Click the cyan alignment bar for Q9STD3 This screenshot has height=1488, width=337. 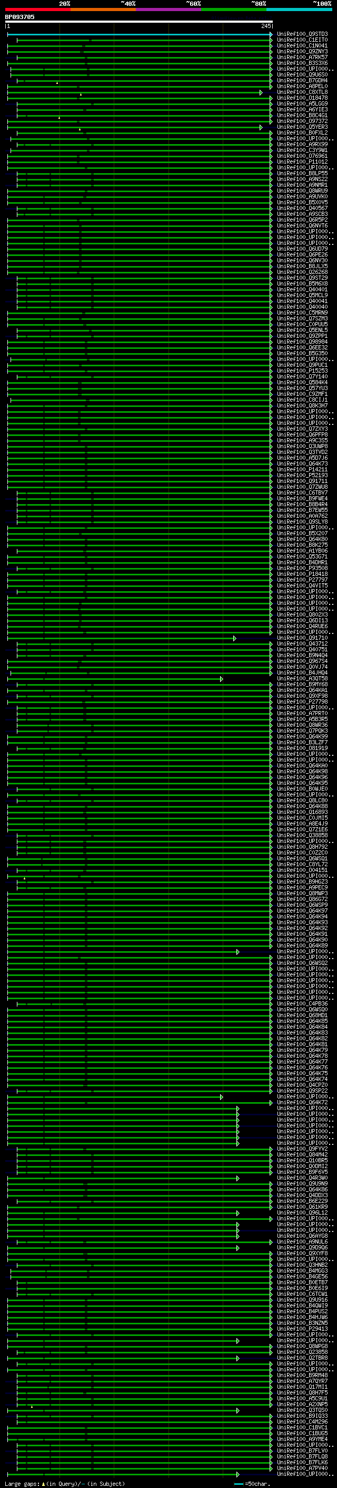140,34
